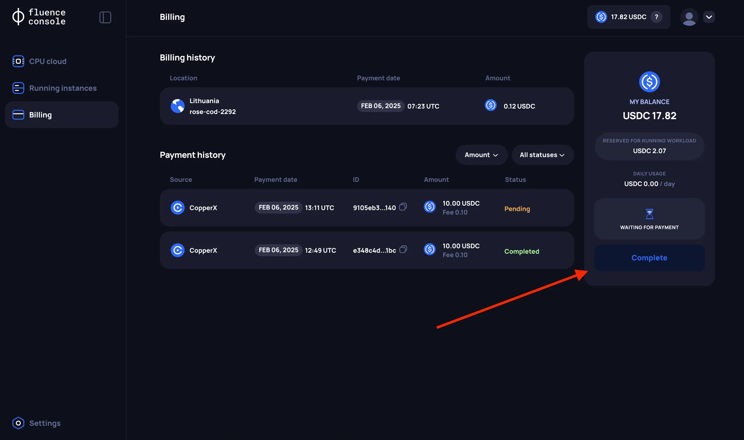Click the Billing card icon in sidebar
The width and height of the screenshot is (744, 440).
[x=18, y=115]
